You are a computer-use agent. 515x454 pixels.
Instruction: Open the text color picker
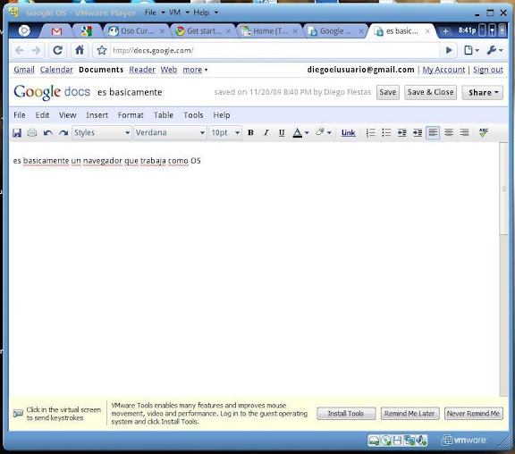point(300,132)
